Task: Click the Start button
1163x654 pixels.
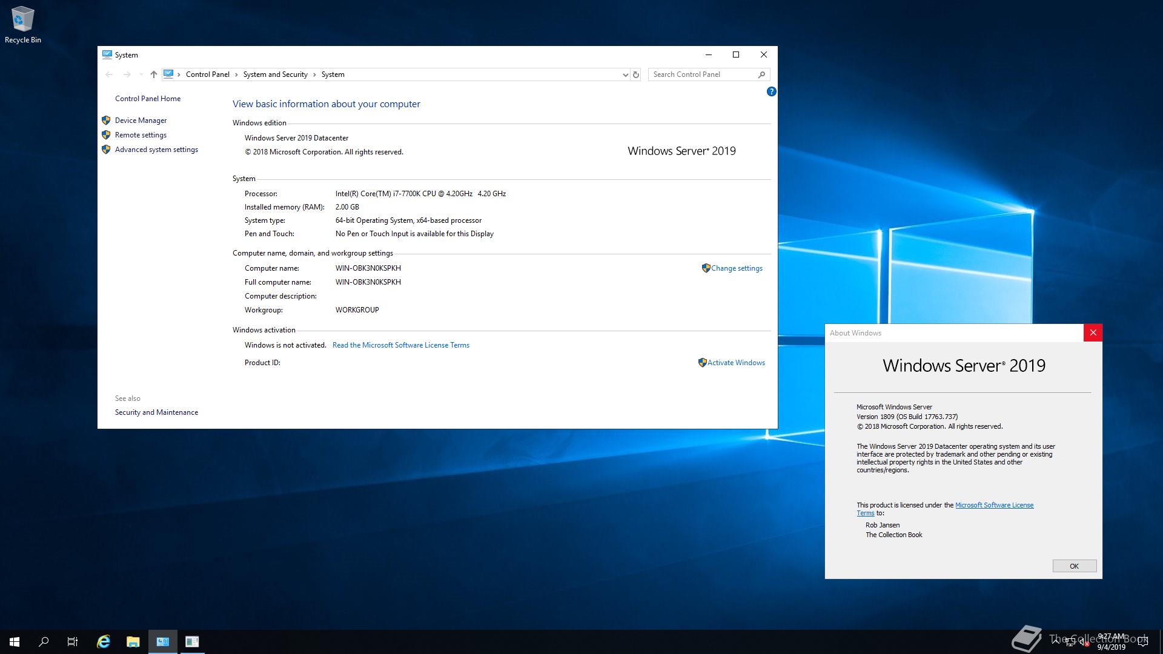Action: tap(13, 641)
